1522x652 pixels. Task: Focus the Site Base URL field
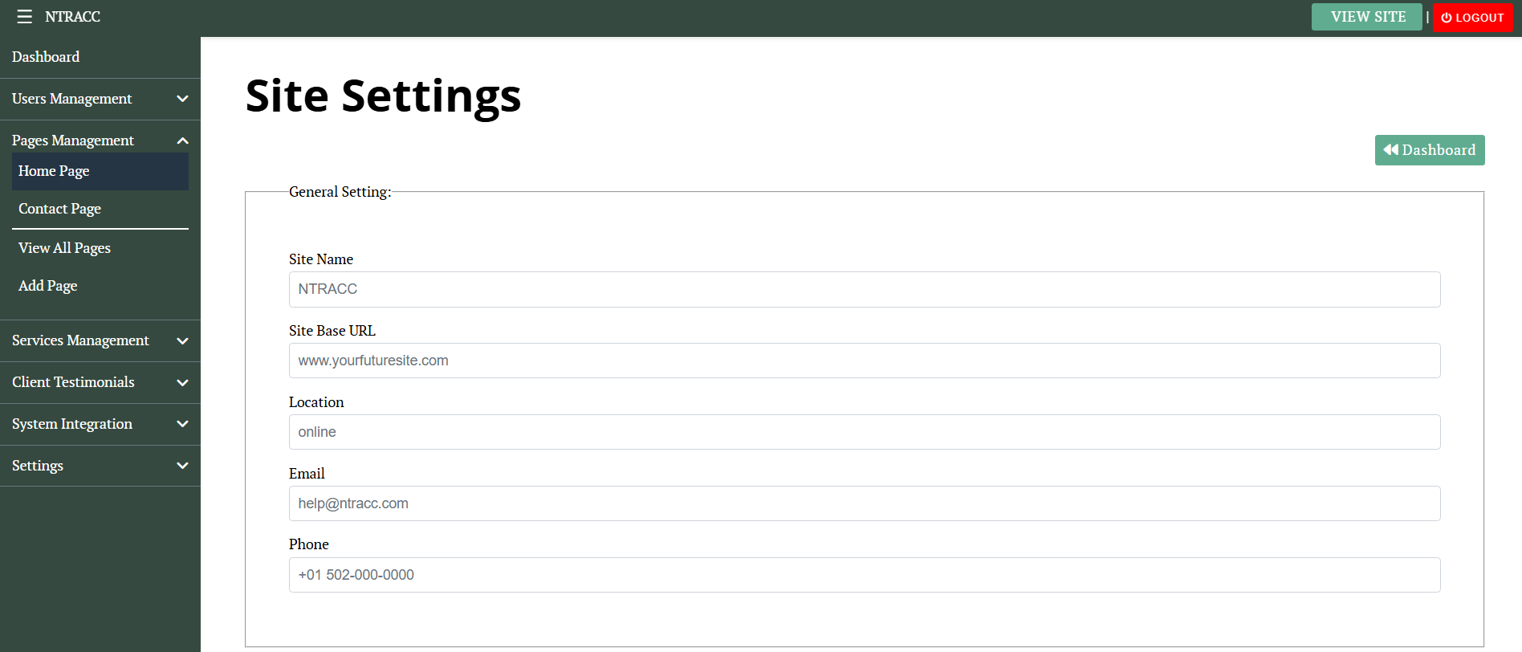[864, 361]
